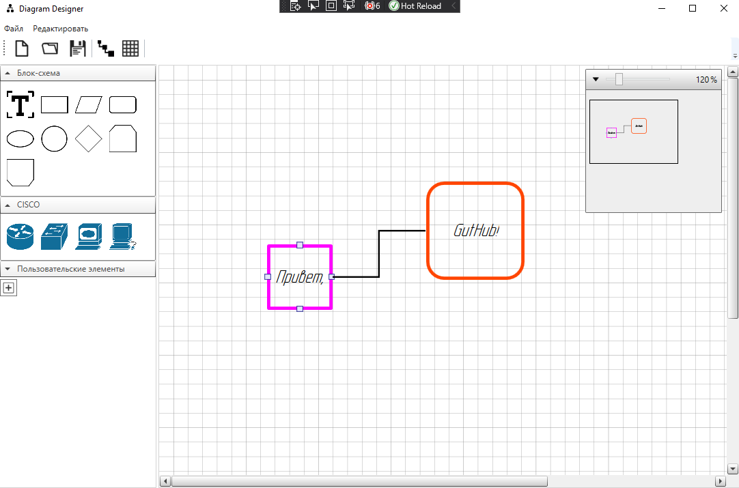Select the diamond decision shape
Screen dimensions: 739x488
(x=88, y=139)
